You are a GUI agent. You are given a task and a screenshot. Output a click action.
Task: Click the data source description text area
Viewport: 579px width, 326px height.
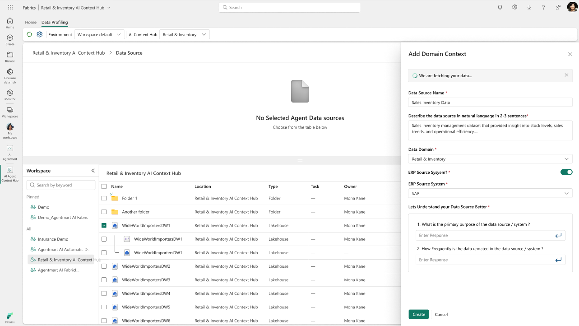pos(491,130)
